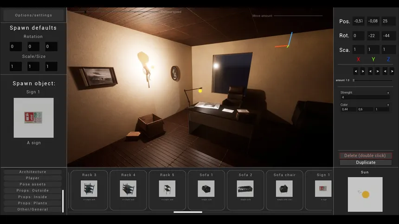399x224 pixels.
Task: Click the Sca. X input field
Action: click(x=358, y=50)
